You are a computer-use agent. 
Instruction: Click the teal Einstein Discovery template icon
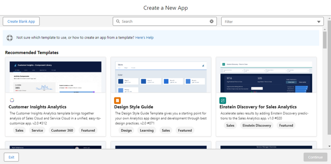[x=223, y=100]
